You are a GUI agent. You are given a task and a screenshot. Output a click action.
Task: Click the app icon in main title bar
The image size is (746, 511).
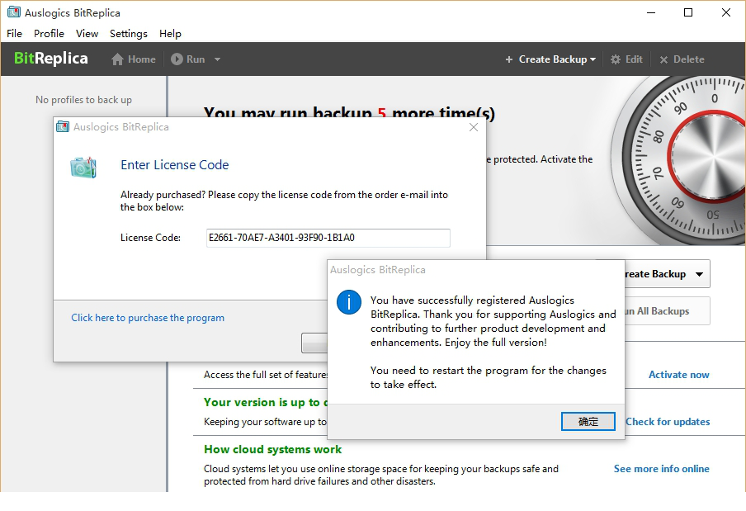pos(14,12)
